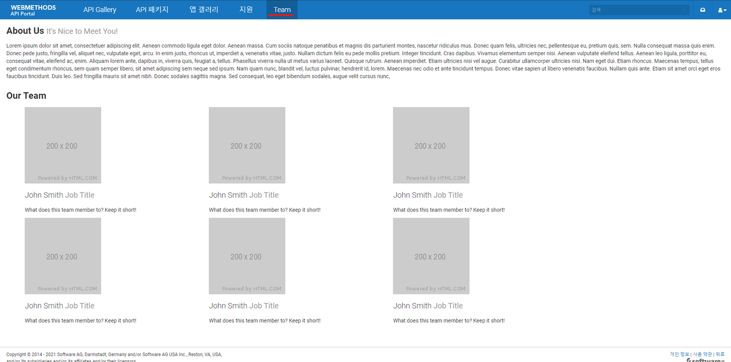Click the bottom-left team member placeholder photo
The width and height of the screenshot is (731, 362).
click(x=63, y=256)
